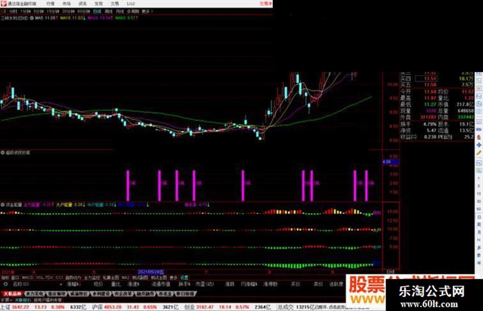Click the 关联报价 button
The height and width of the screenshot is (311, 483).
[23, 300]
